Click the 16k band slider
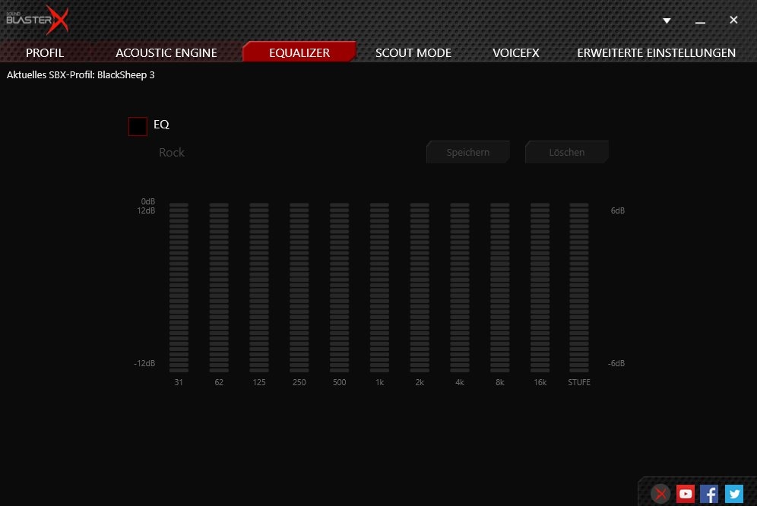The image size is (757, 506). pos(540,287)
